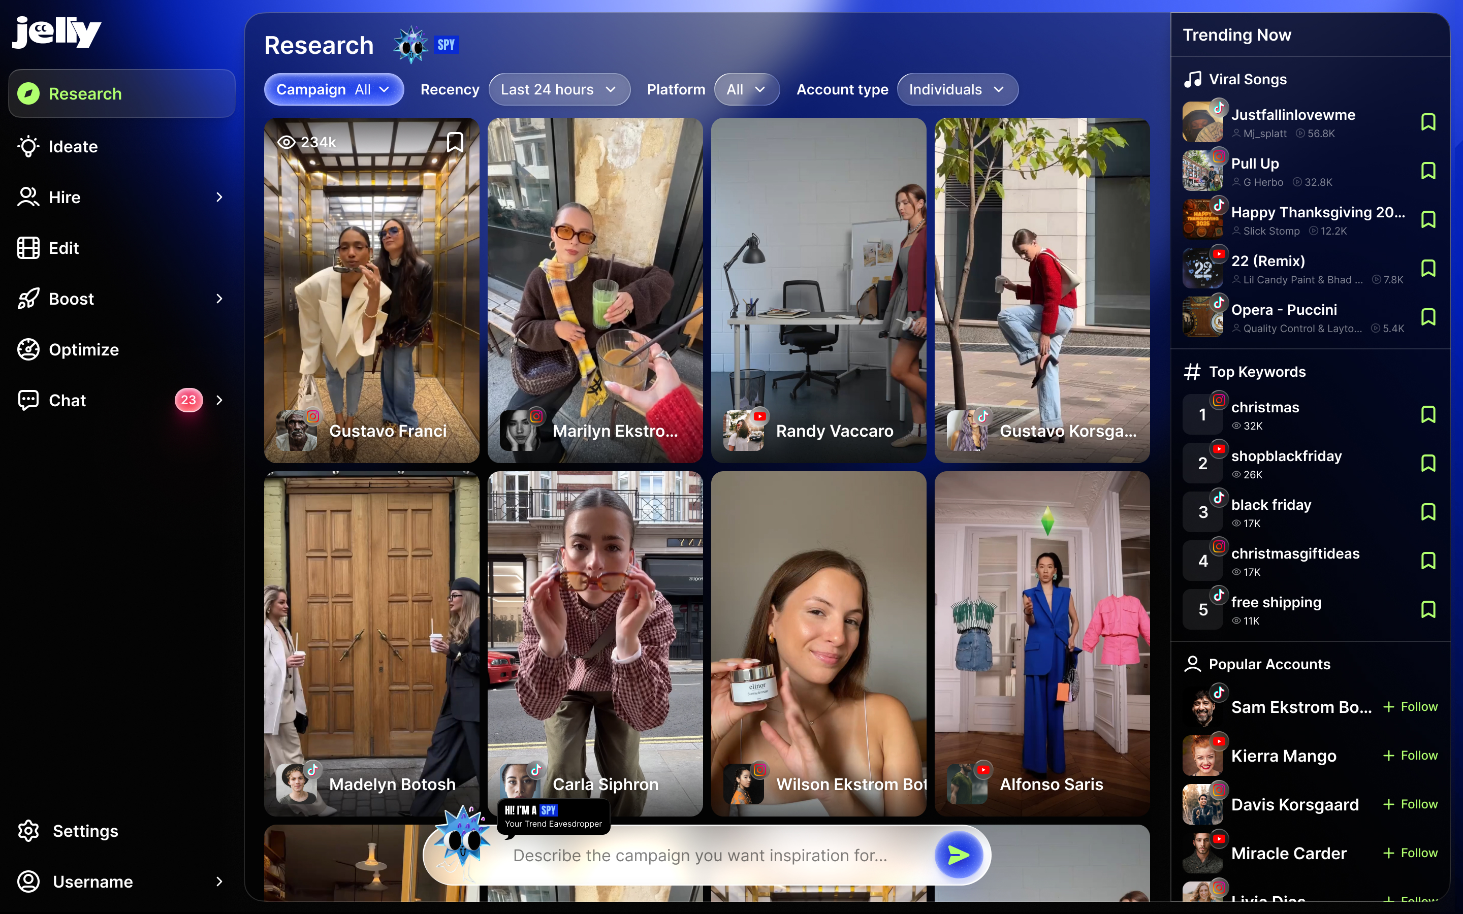Open Account type Individuals dropdown
Screen dimensions: 1463x914
point(957,89)
